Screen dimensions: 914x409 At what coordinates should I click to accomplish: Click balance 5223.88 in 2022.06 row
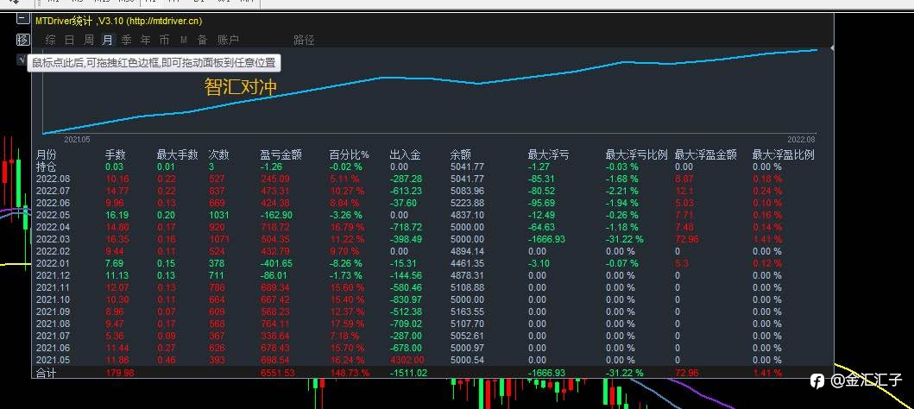click(467, 203)
